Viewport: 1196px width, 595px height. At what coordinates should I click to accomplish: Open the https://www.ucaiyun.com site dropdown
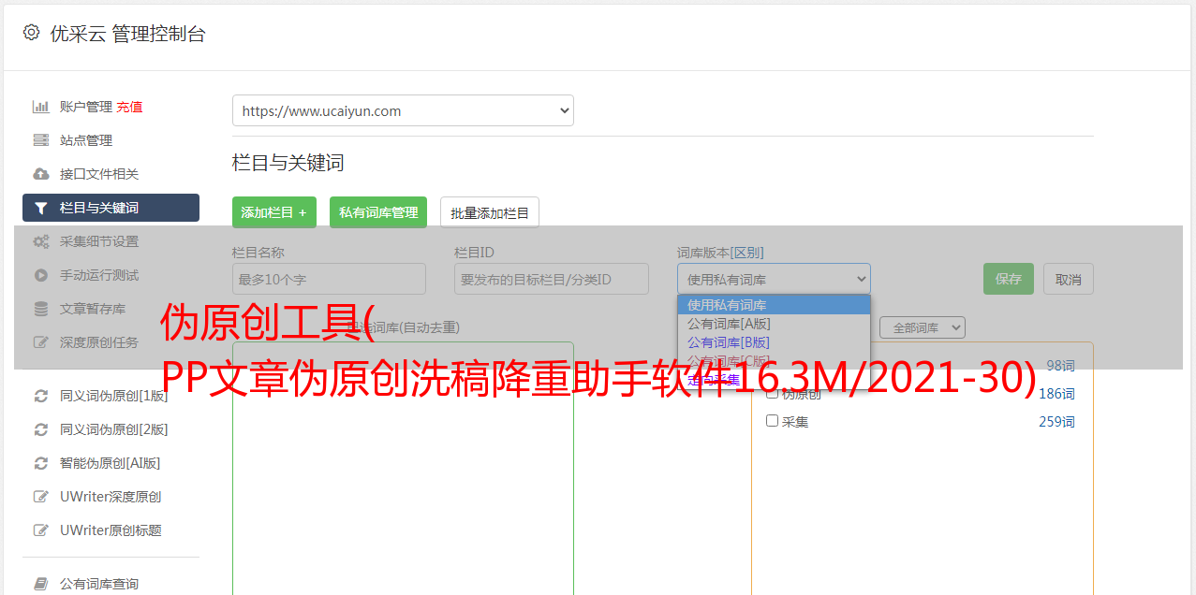pyautogui.click(x=403, y=110)
